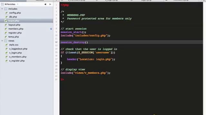Click the unsaved dot beside members.php
Screen dimensions: 206x115
click(x=51, y=29)
